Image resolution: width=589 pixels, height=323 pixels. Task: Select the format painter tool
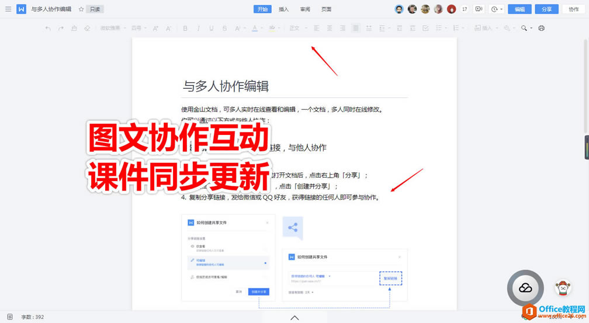tap(74, 28)
